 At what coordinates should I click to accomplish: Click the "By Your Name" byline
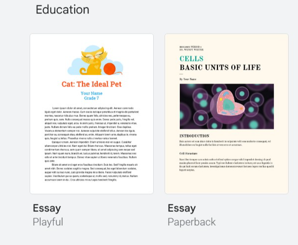(x=188, y=79)
